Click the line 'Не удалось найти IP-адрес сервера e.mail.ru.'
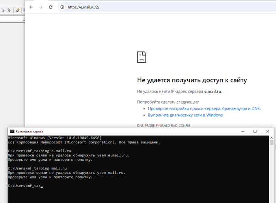276x203 pixels. [179, 91]
